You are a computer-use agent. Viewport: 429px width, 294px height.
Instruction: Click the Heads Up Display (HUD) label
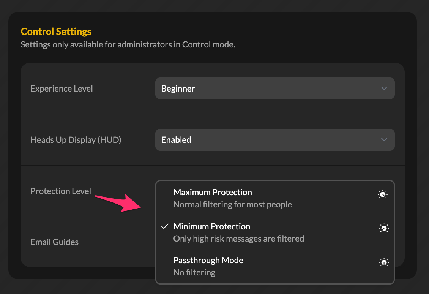coord(76,140)
